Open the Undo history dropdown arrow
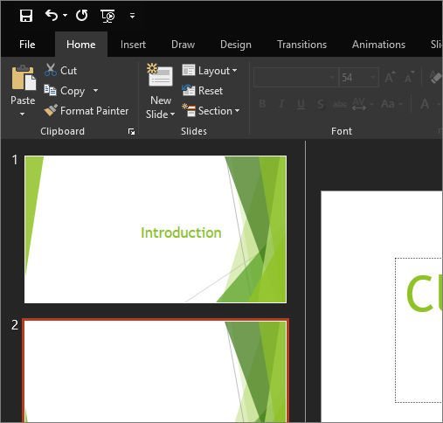Viewport: 443px width, 423px height. 65,15
